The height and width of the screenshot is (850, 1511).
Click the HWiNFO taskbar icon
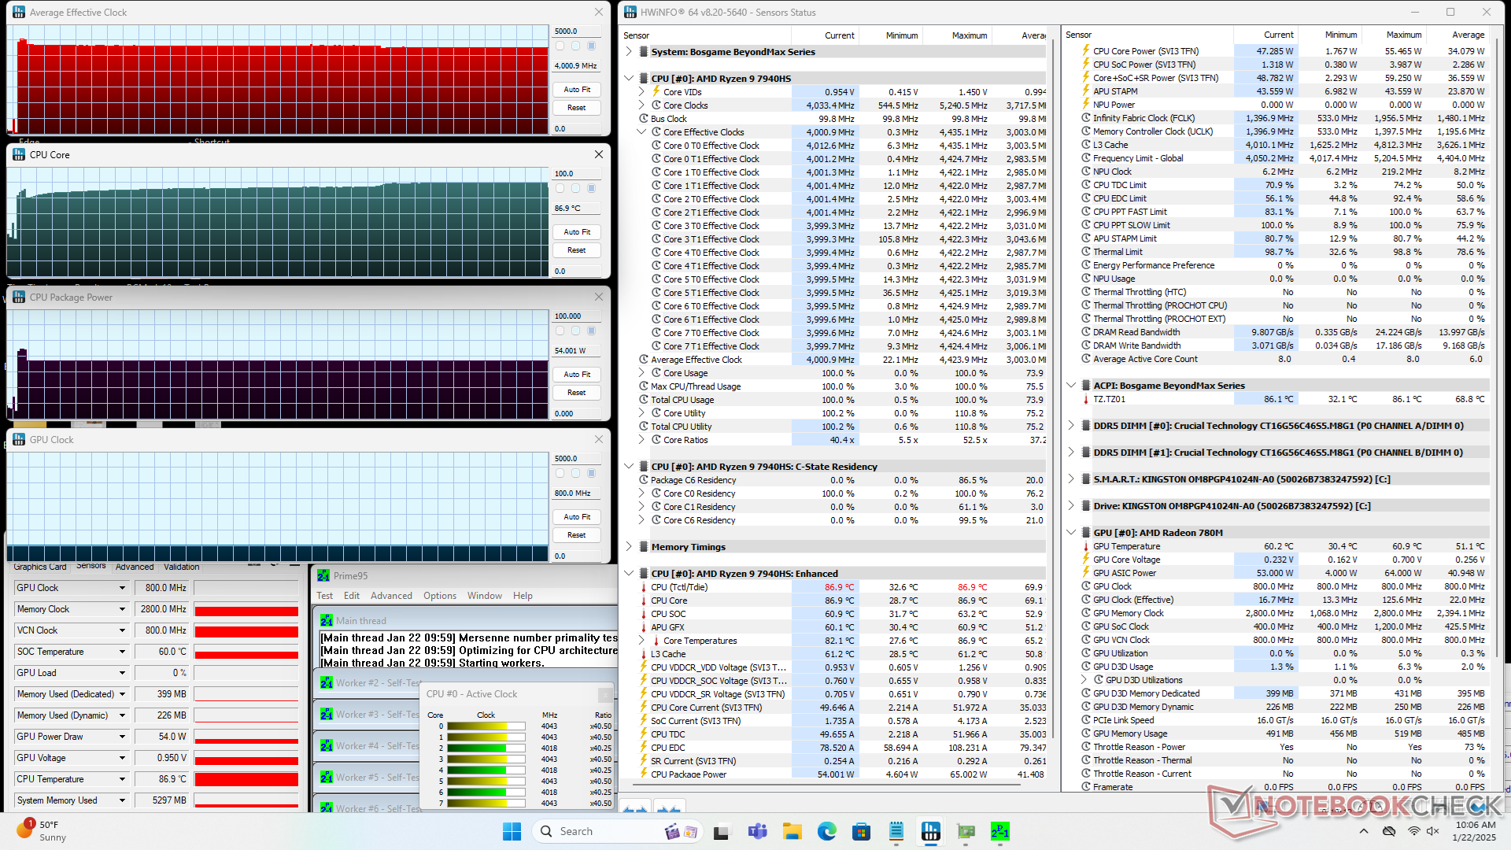coord(931,831)
